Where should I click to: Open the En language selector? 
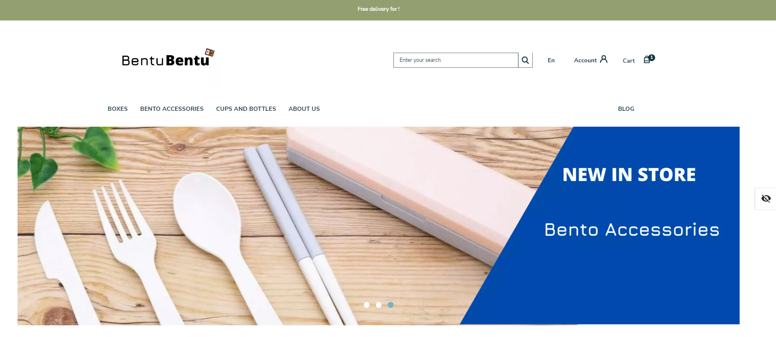coord(551,60)
